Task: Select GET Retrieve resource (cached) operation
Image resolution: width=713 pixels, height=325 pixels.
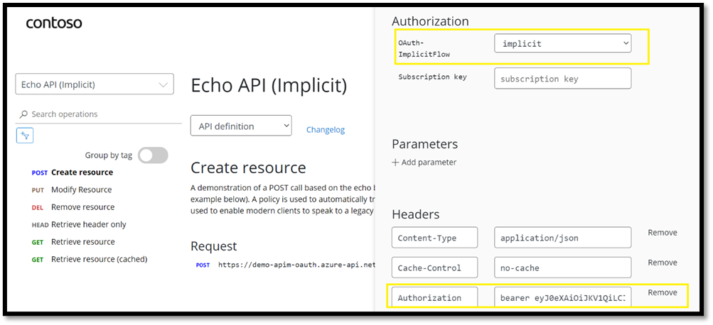Action: click(90, 259)
